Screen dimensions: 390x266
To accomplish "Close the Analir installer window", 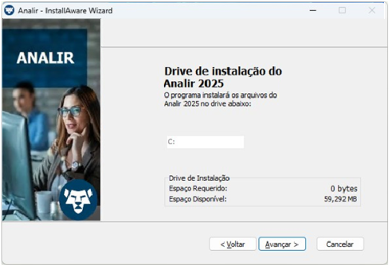I will click(372, 10).
